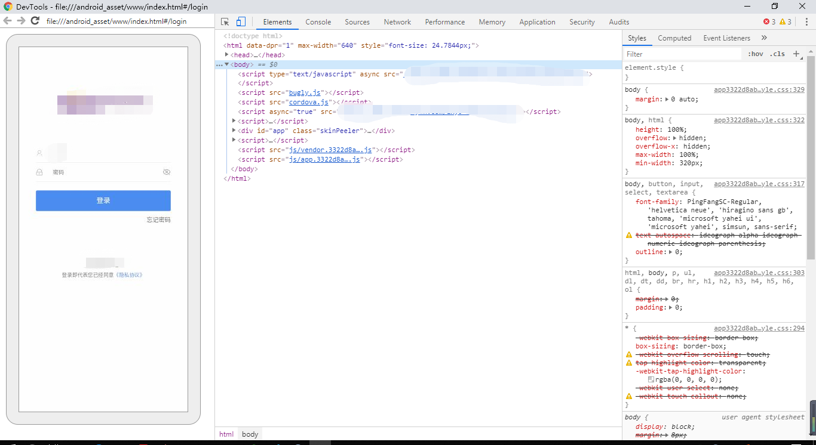Open the bugly.js script link

point(305,93)
